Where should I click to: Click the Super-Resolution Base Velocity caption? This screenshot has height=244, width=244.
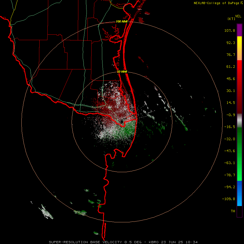coord(123,242)
